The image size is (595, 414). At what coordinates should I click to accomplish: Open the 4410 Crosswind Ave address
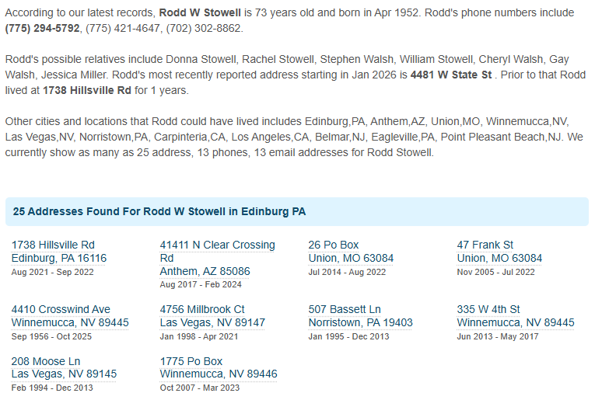[x=61, y=310]
